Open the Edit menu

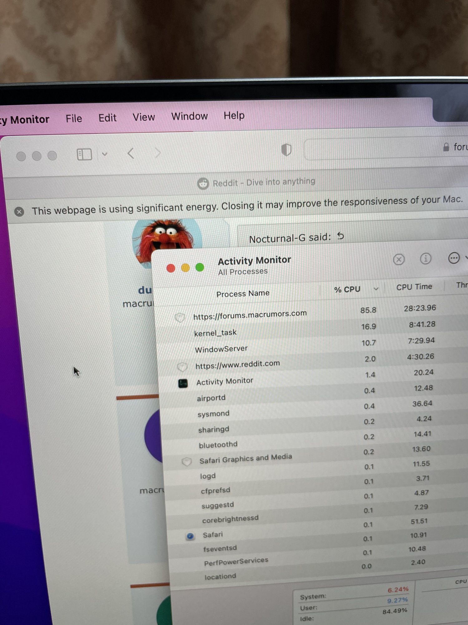tap(107, 118)
